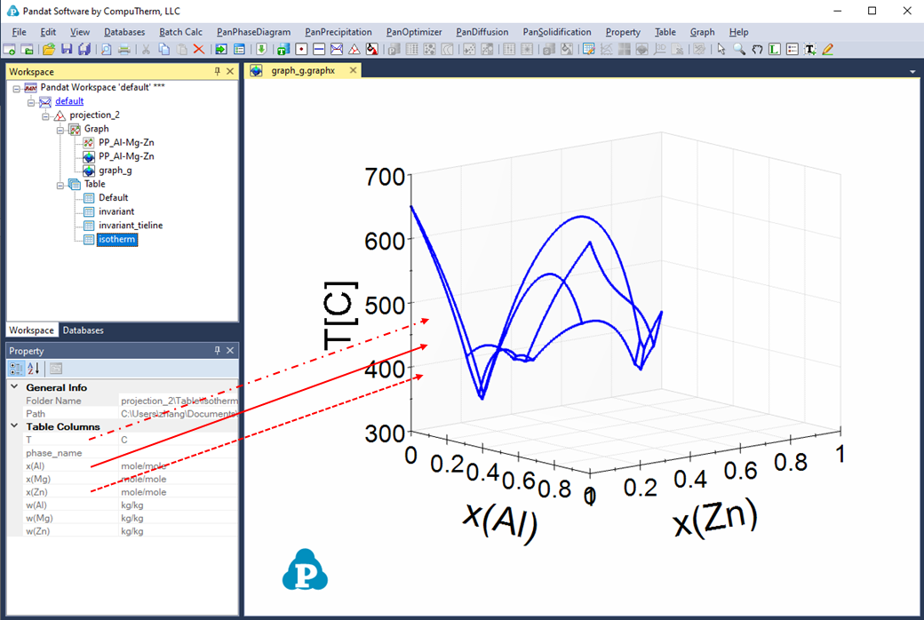
Task: Click the red X delete icon
Action: pyautogui.click(x=198, y=50)
